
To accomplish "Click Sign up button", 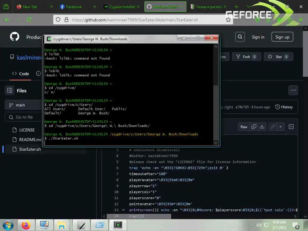I will [282, 37].
